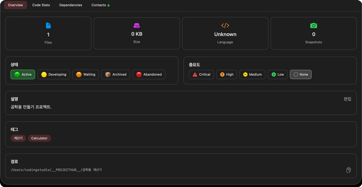Open the Dependencies tab

(x=71, y=5)
